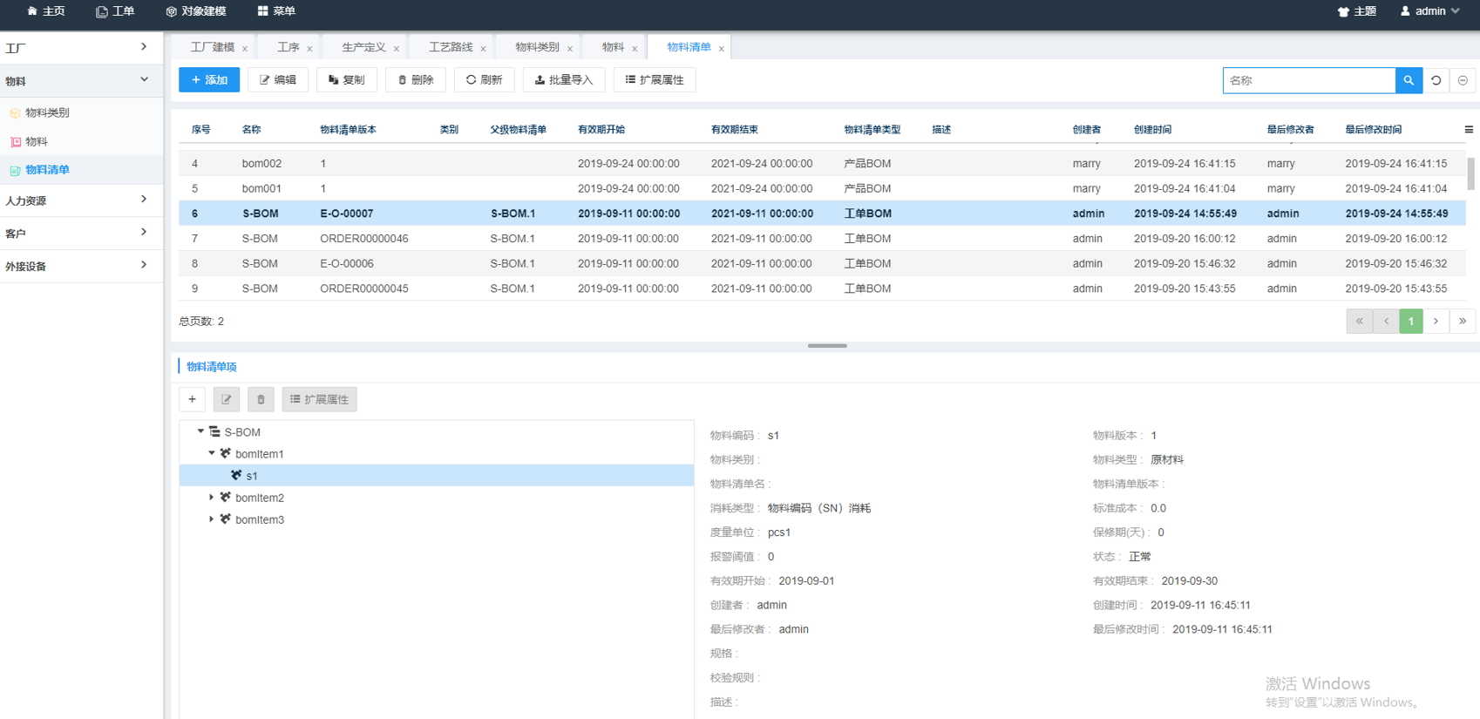
Task: Click the 主题 theme button
Action: tap(1357, 11)
